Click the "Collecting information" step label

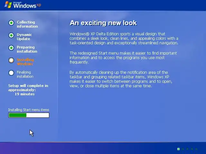pyautogui.click(x=27, y=24)
